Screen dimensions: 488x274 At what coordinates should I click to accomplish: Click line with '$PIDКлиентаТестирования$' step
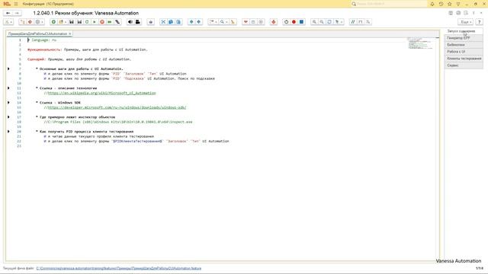click(x=136, y=141)
